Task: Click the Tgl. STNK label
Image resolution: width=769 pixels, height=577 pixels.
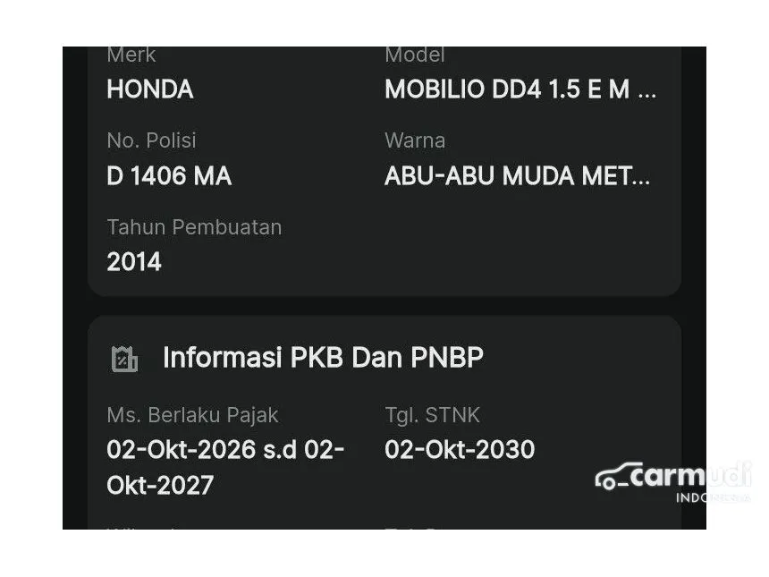Action: point(432,415)
